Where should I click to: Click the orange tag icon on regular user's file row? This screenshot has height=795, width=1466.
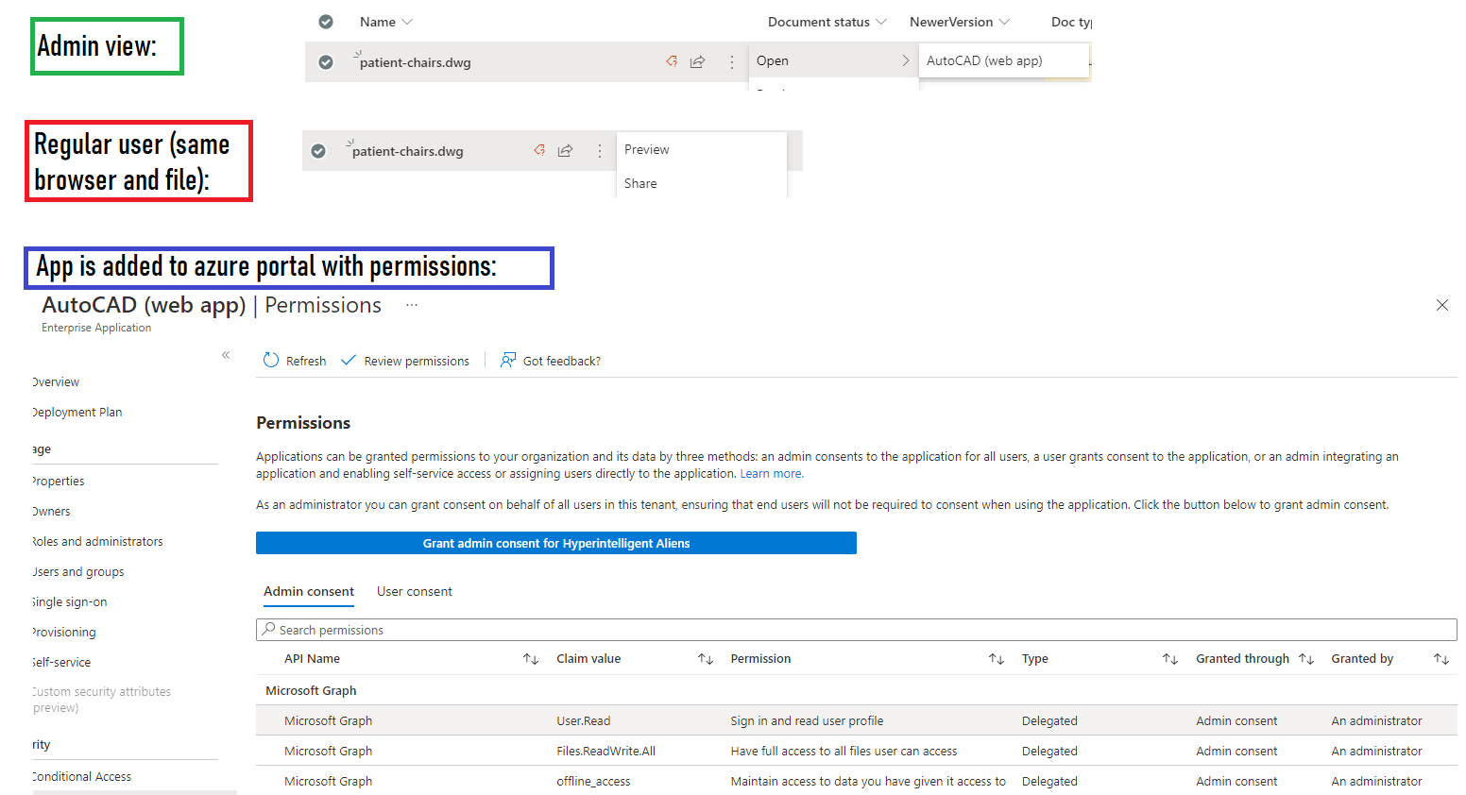pyautogui.click(x=538, y=150)
